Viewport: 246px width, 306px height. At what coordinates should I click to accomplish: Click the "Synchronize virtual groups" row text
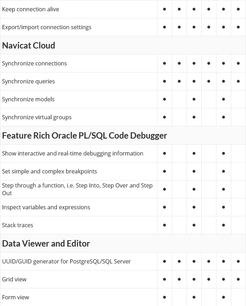[x=37, y=117]
